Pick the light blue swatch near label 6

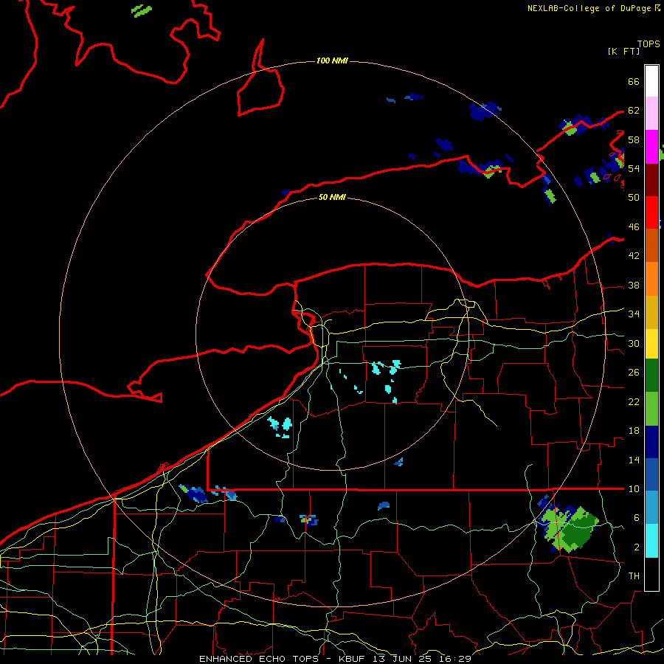point(651,508)
